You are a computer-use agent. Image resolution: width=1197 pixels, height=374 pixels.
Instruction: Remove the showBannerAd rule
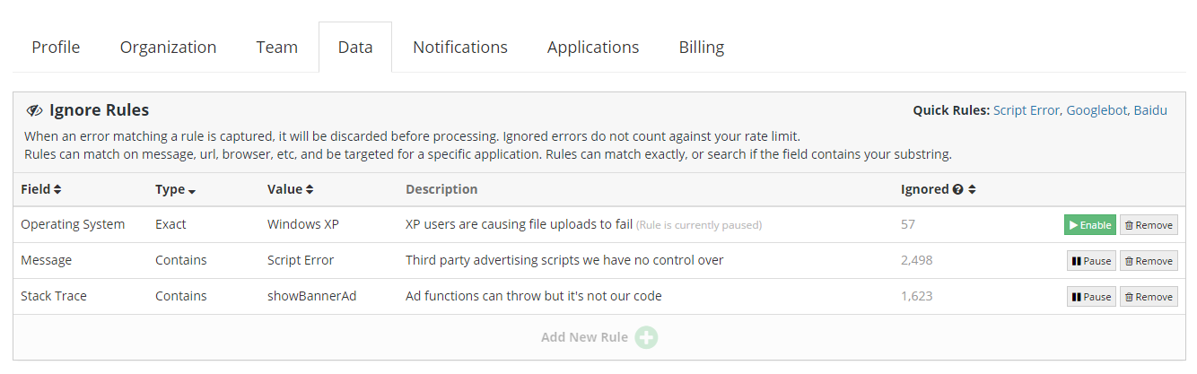point(1149,297)
